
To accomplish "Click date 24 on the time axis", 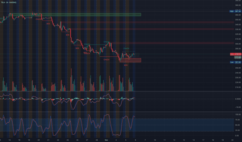I will [x=58, y=140].
